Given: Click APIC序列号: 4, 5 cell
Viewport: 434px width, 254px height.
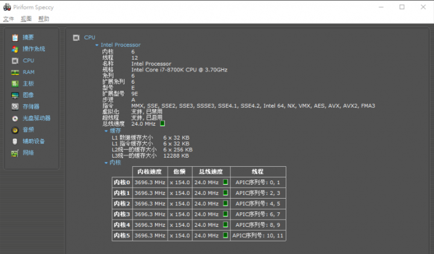Looking at the screenshot, I should pyautogui.click(x=258, y=203).
